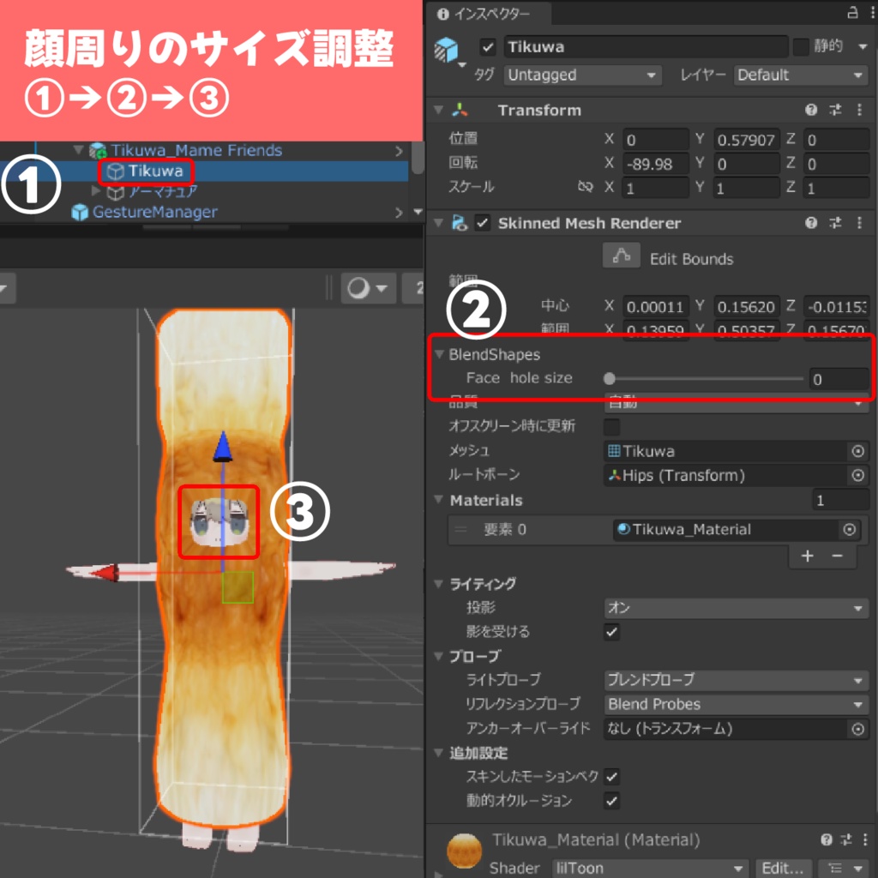Image resolution: width=878 pixels, height=878 pixels.
Task: Open the lilToon shader dropdown
Action: (x=650, y=868)
